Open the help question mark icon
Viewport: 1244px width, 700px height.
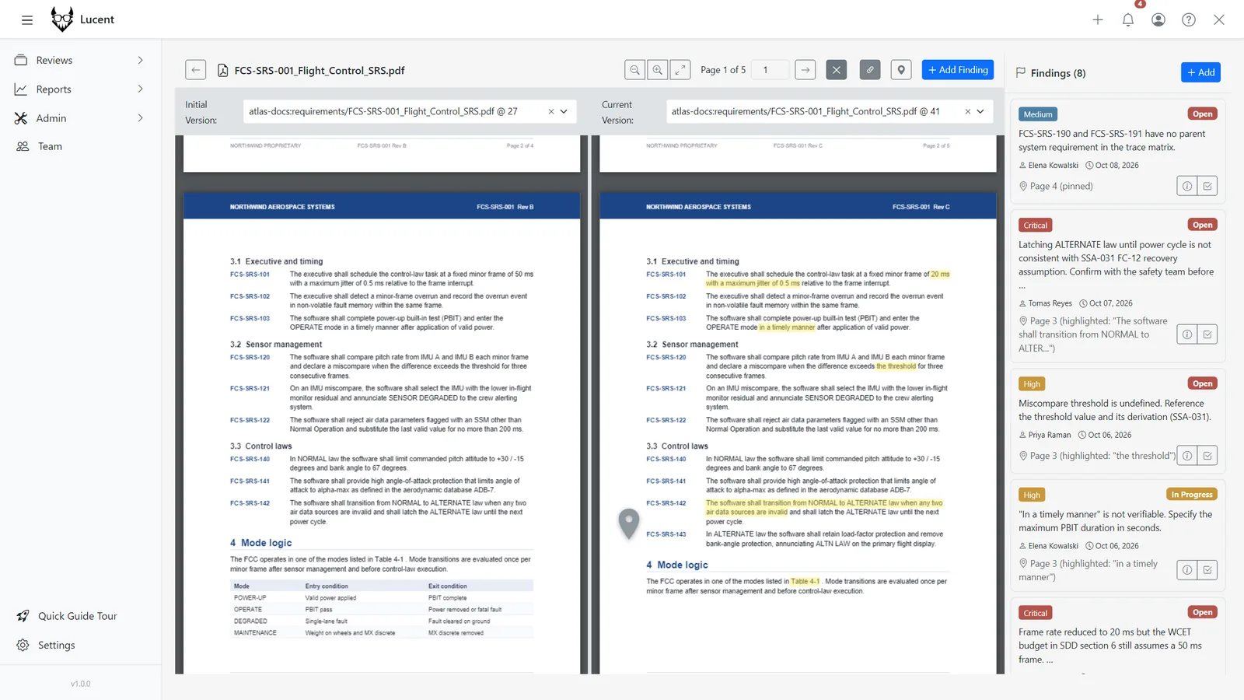1189,20
